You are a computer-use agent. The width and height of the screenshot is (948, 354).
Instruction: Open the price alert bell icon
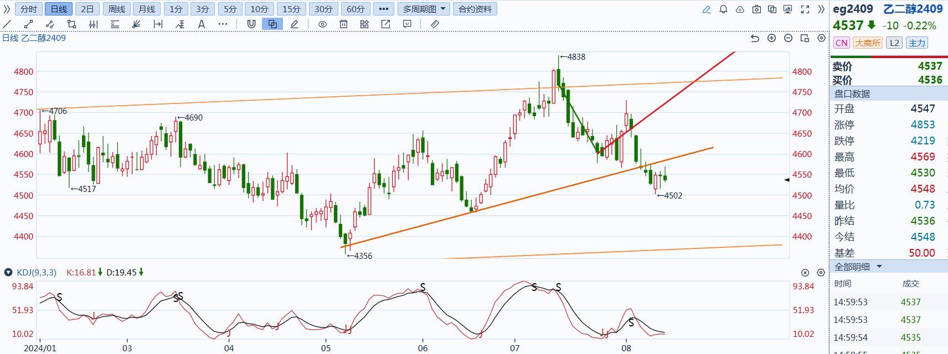[x=723, y=9]
